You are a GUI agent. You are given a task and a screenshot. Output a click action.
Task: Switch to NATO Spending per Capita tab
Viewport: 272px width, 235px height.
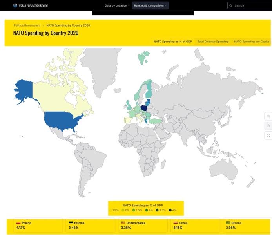point(250,42)
